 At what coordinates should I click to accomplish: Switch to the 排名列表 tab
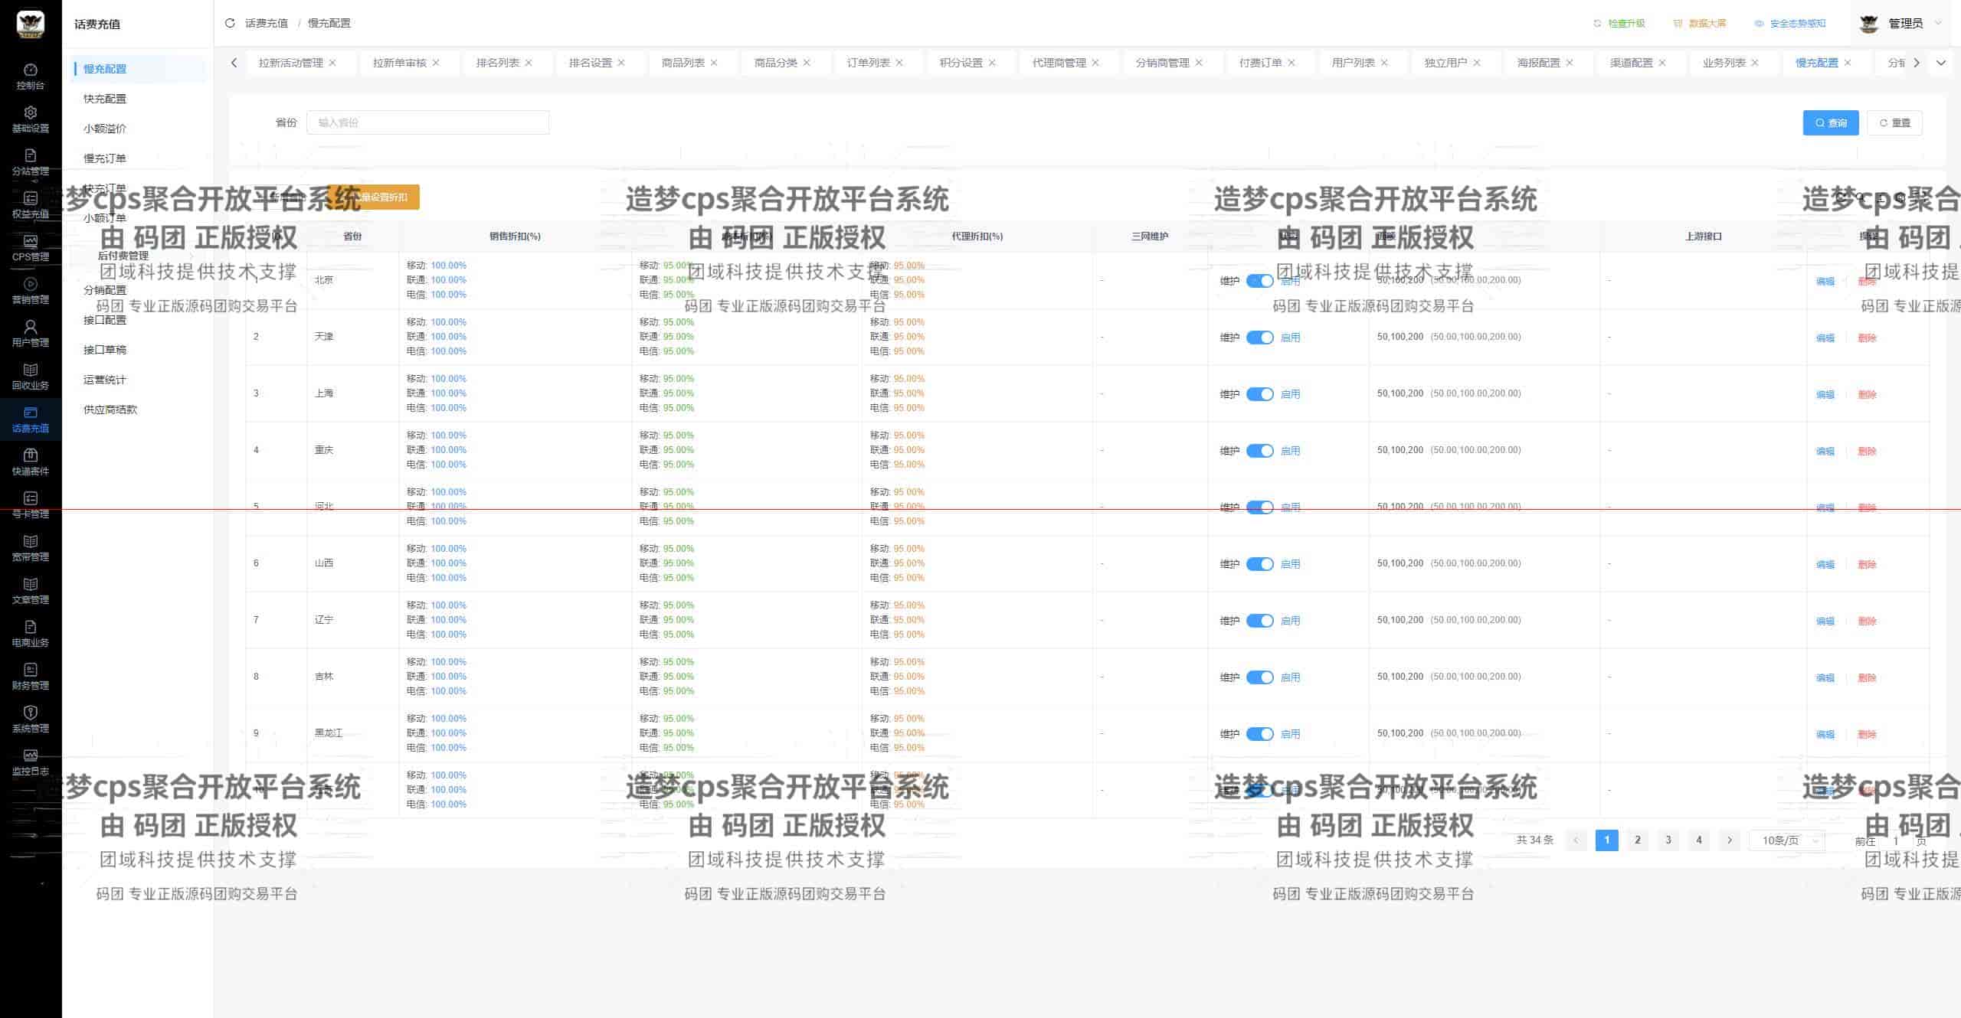[x=497, y=63]
